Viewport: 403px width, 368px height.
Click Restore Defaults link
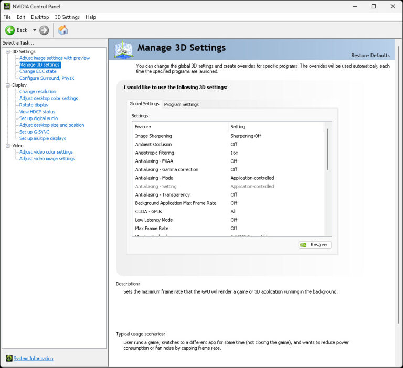point(370,55)
